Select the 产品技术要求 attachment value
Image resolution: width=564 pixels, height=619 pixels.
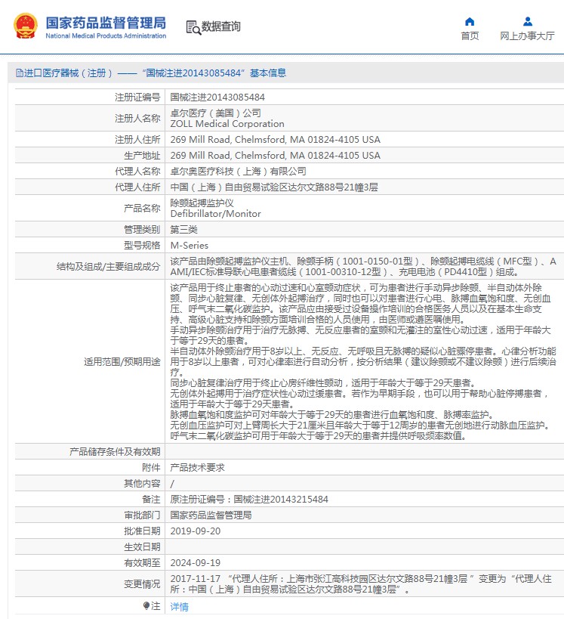pos(197,467)
